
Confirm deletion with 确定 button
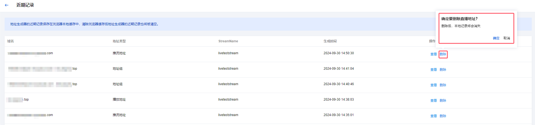496,38
